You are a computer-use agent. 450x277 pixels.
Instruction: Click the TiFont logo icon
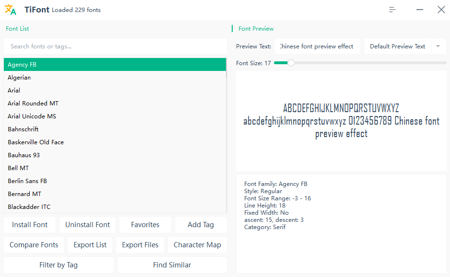pyautogui.click(x=11, y=9)
